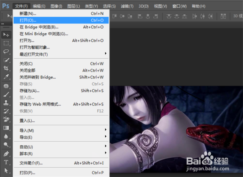
Task: Open the 编辑(E) menu
Action: click(x=39, y=6)
